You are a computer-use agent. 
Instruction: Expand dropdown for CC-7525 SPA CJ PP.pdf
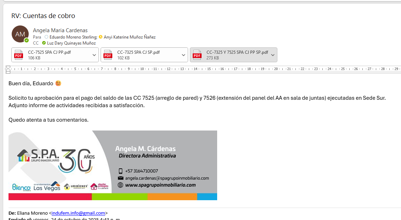click(x=94, y=55)
